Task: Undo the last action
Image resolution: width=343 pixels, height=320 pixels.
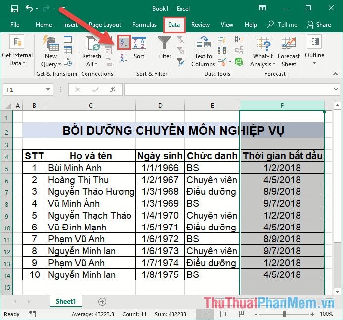Action: click(x=29, y=8)
